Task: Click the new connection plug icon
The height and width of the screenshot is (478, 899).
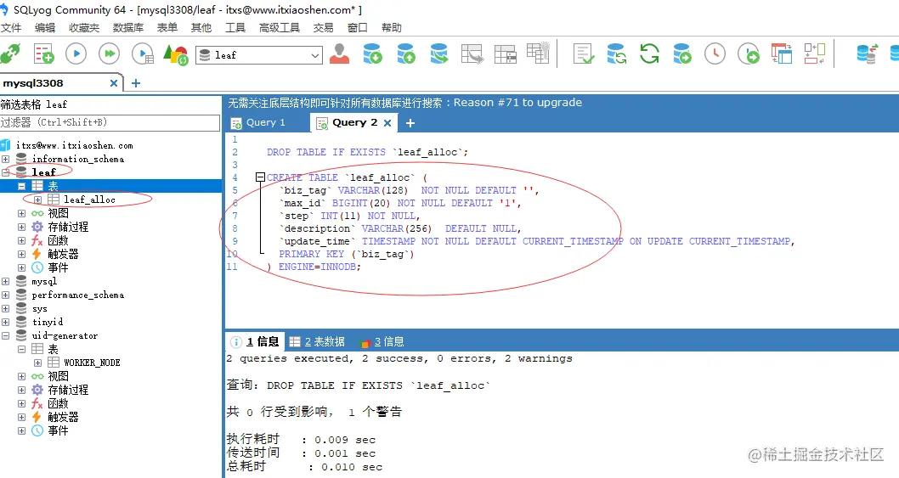Action: click(x=9, y=54)
